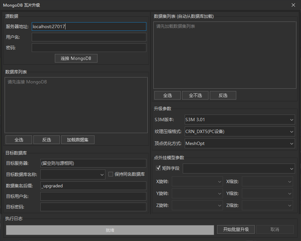301x241 pixels.
Task: Open the 顶点优化方式 MeshOpt dropdown
Action: coord(240,143)
